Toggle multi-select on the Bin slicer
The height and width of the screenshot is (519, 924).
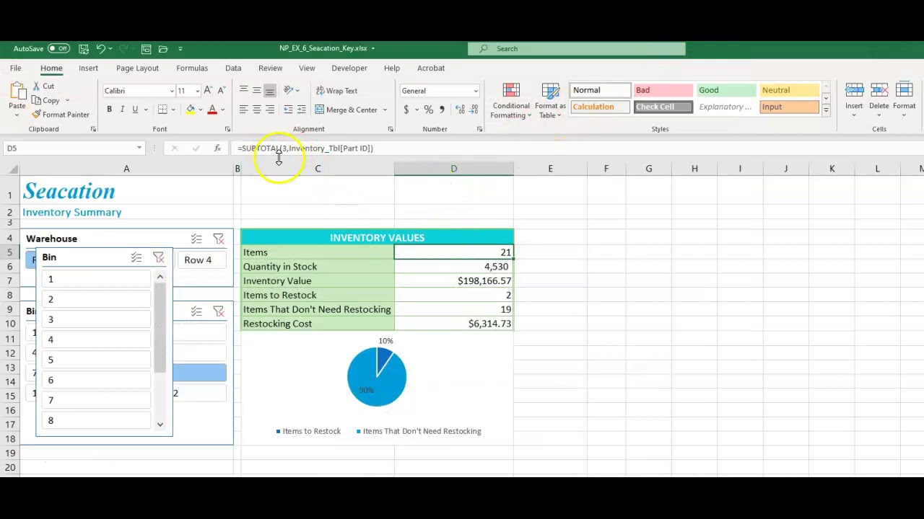[136, 257]
